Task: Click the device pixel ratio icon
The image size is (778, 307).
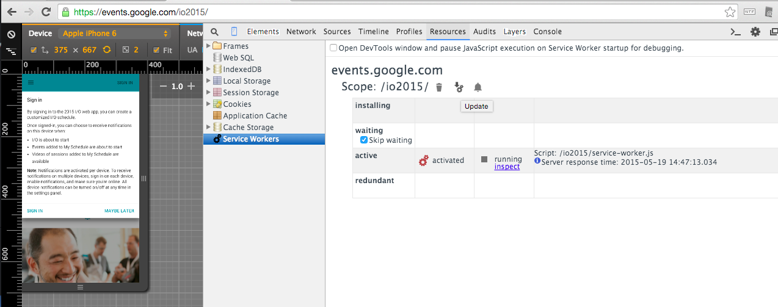Action: pos(126,50)
